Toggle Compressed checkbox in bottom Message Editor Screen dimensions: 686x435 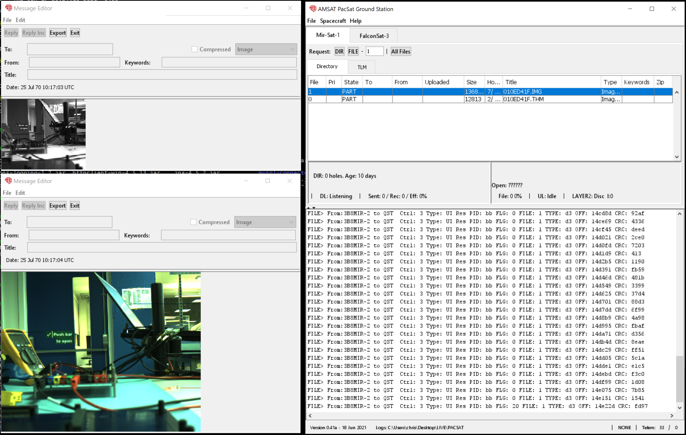pyautogui.click(x=194, y=222)
